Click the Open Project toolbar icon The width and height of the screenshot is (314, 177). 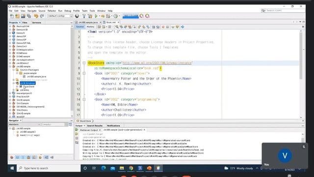coord(23,16)
